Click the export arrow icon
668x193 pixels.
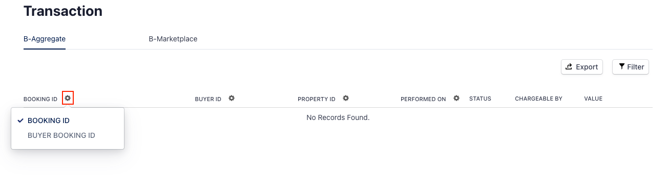[x=569, y=66]
